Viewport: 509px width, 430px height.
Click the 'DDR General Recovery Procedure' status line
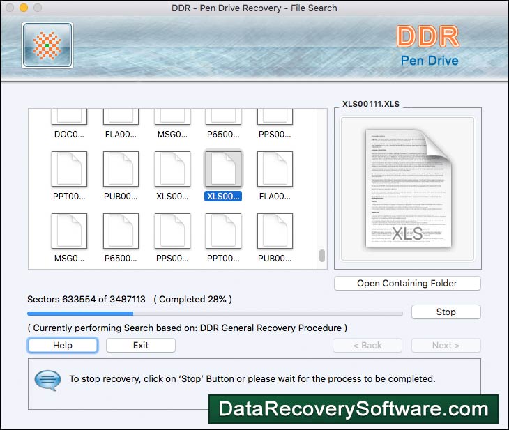(188, 328)
